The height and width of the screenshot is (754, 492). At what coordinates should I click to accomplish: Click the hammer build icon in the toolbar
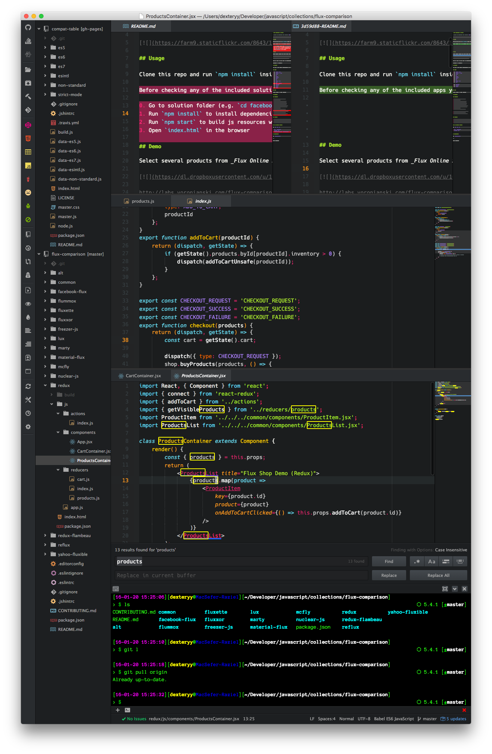click(28, 96)
